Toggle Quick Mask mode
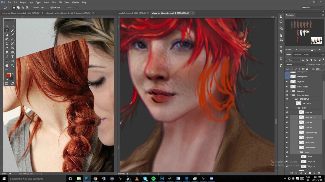The width and height of the screenshot is (325, 182). click(x=7, y=84)
